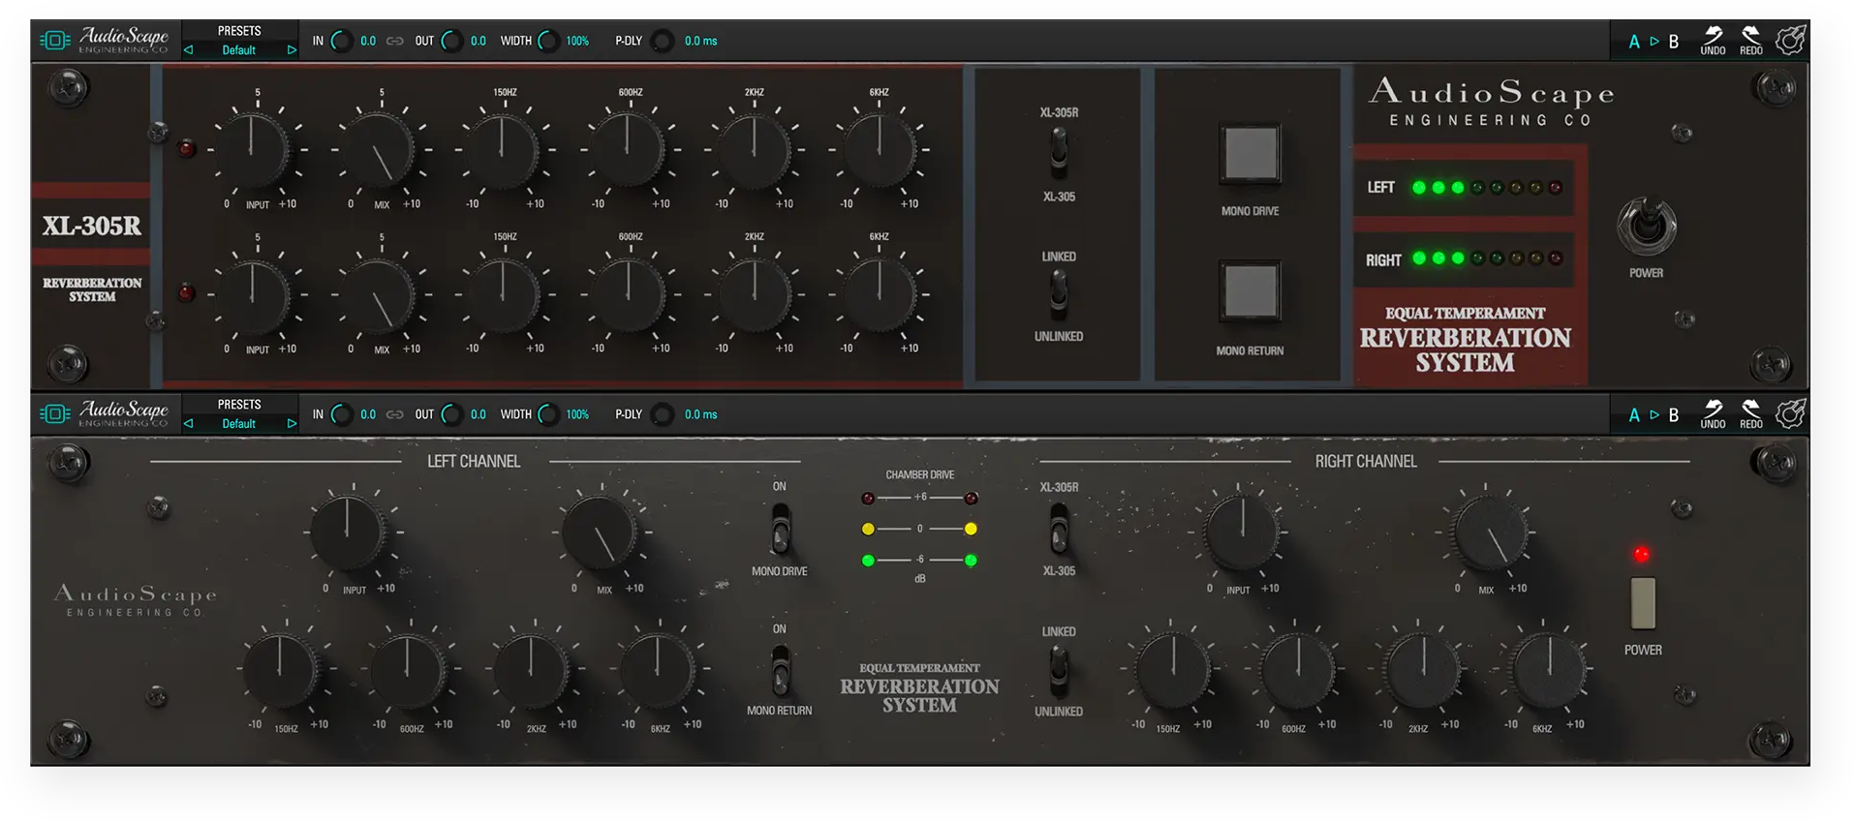
Task: Click Undo in the black plugin's toolbar
Action: [1713, 414]
